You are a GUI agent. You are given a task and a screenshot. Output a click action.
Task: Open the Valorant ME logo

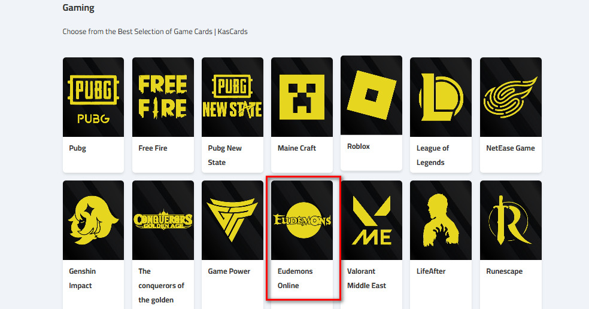(x=372, y=220)
